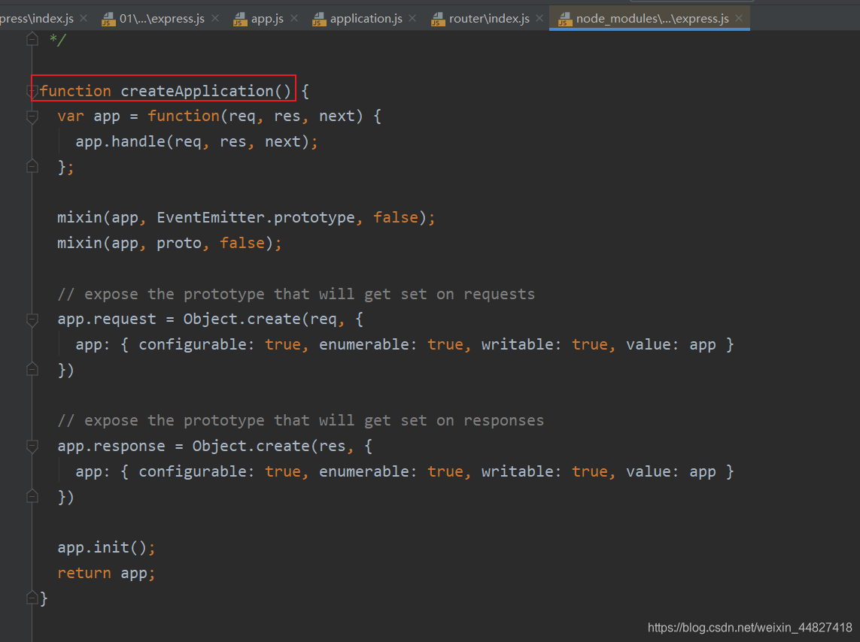Click Object.create(req in app.request line
860x642 pixels.
pos(260,319)
